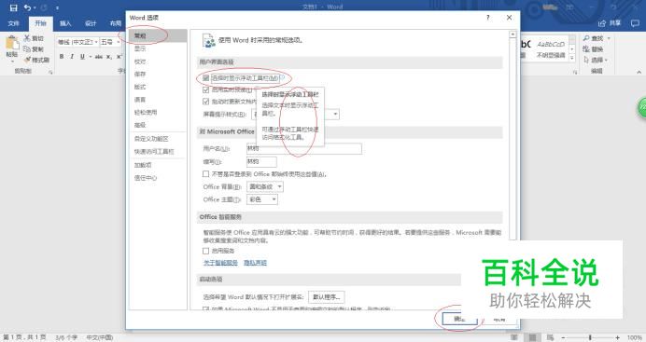Screen dimensions: 646x342
Task: Select the Format Painter (格式刷) brush
Action: (27, 60)
